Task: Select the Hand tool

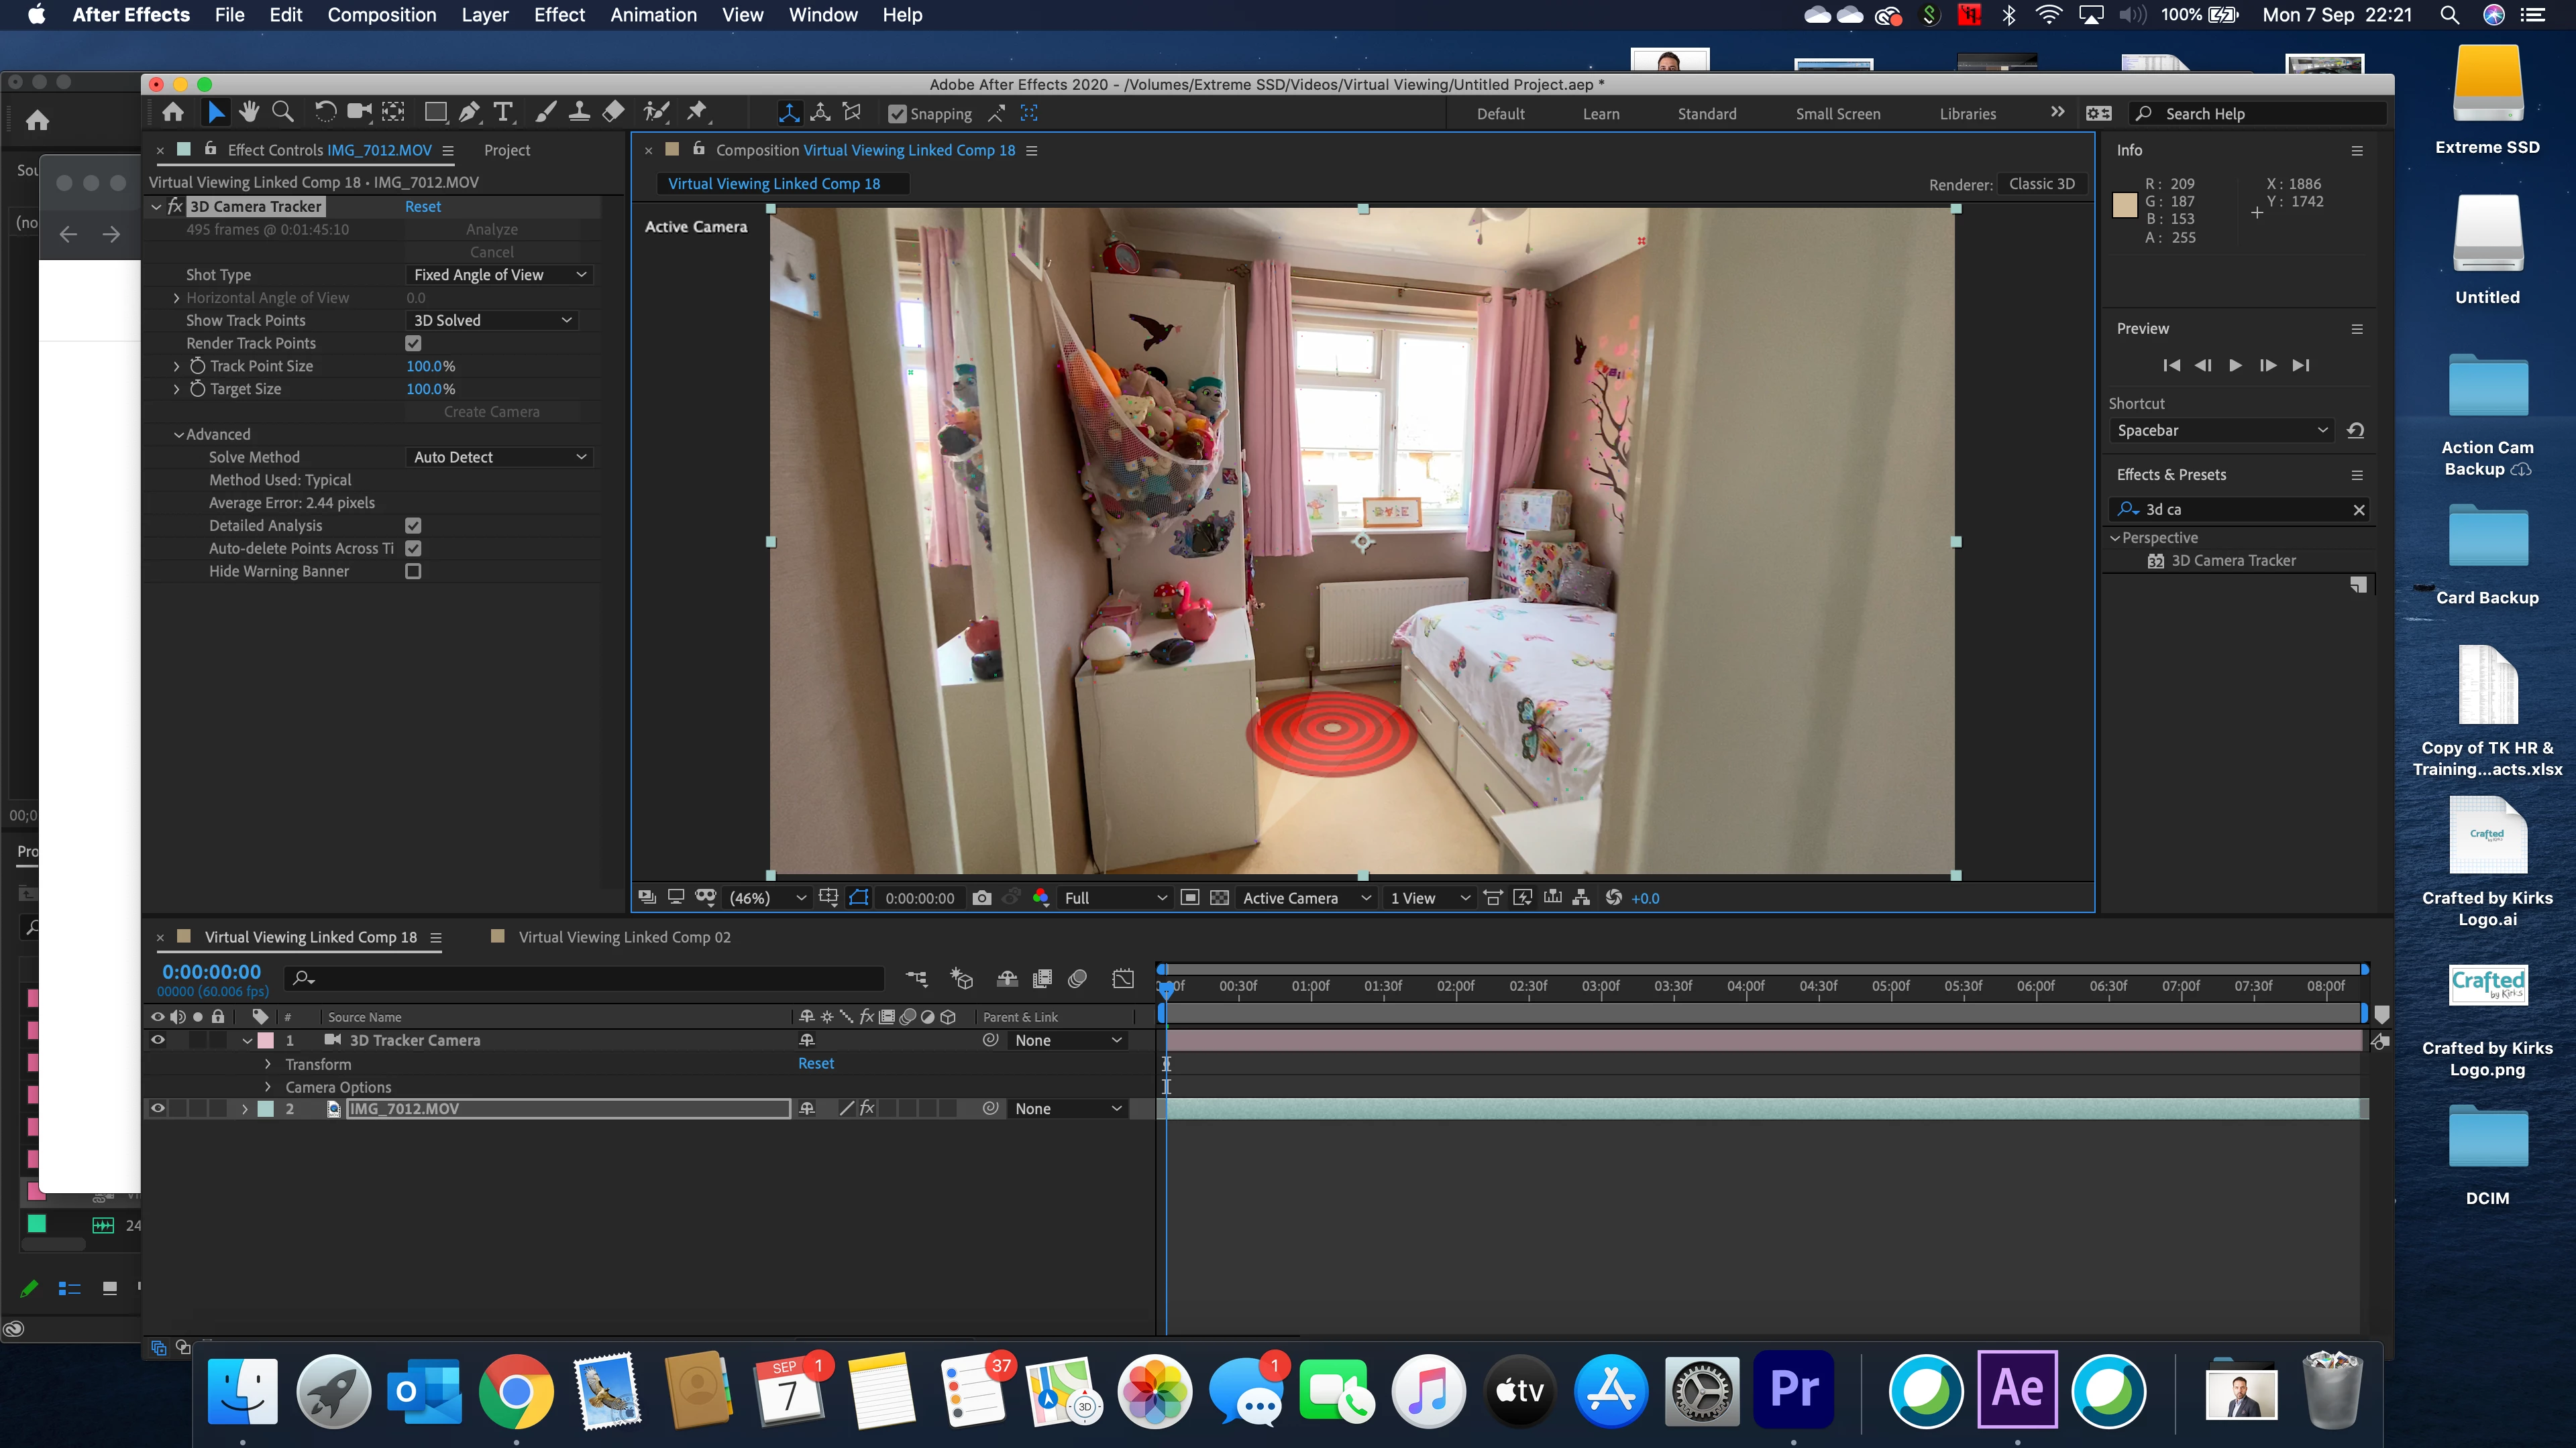Action: (249, 113)
